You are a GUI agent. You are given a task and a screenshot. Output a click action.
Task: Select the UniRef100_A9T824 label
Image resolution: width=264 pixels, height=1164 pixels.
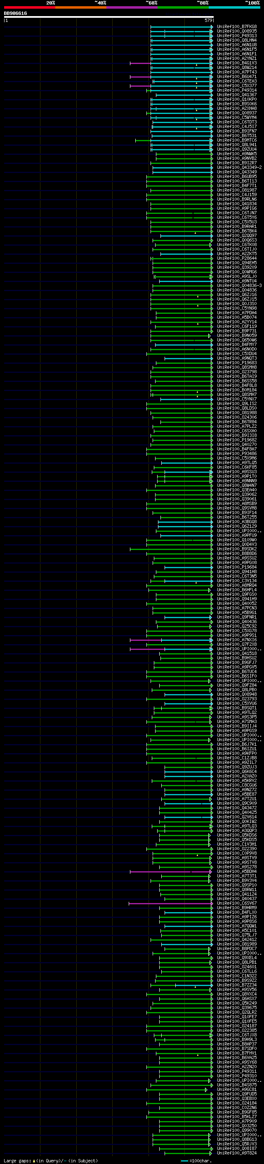tap(236, 1153)
